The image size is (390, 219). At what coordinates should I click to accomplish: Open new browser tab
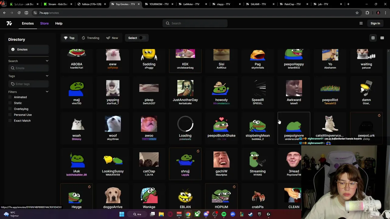click(348, 4)
